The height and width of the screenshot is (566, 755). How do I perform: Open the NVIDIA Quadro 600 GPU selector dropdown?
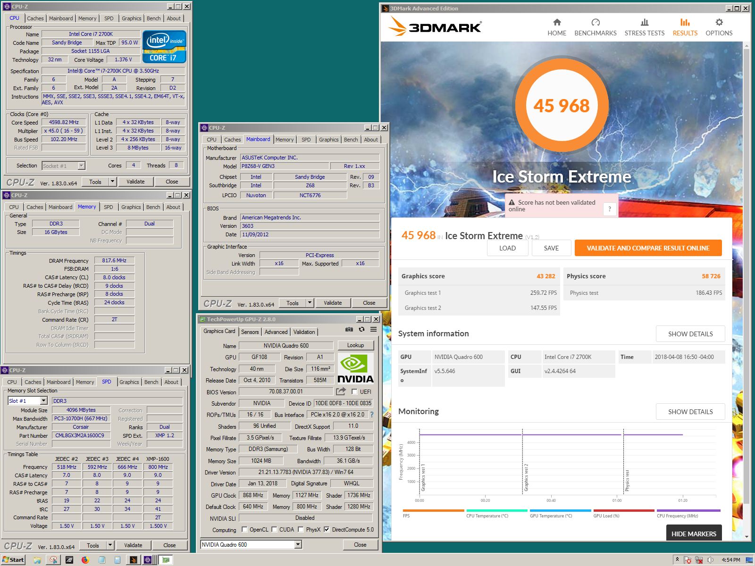(298, 544)
